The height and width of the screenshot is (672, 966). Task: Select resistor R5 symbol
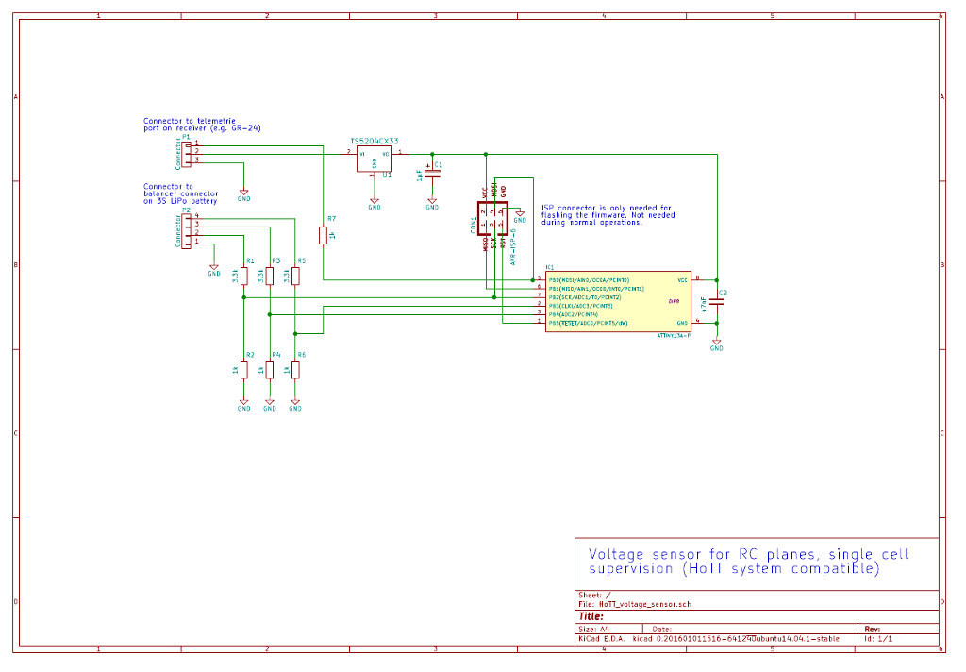pos(295,276)
